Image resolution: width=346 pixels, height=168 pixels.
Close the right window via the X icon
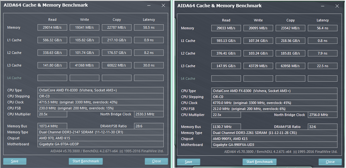[337, 6]
